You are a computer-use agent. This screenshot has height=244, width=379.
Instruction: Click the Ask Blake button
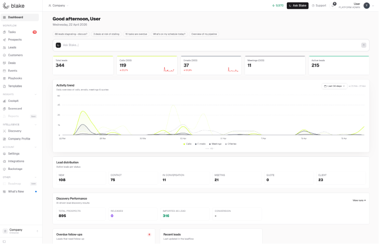click(298, 5)
